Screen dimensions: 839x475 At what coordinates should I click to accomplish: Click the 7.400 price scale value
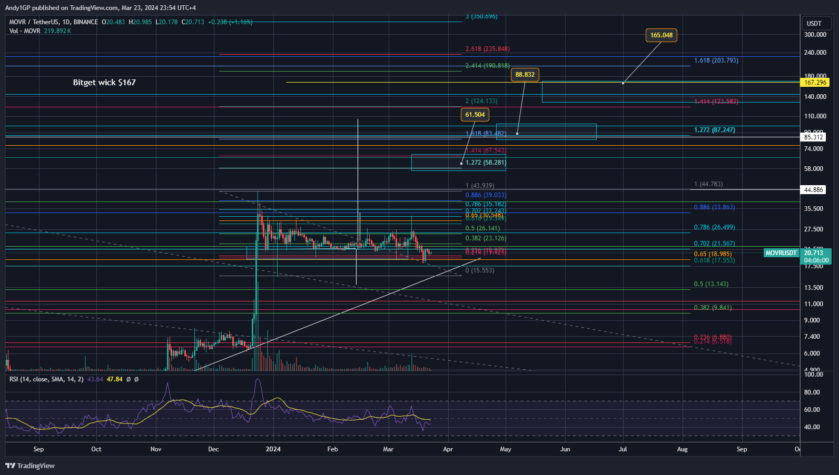tap(812, 337)
